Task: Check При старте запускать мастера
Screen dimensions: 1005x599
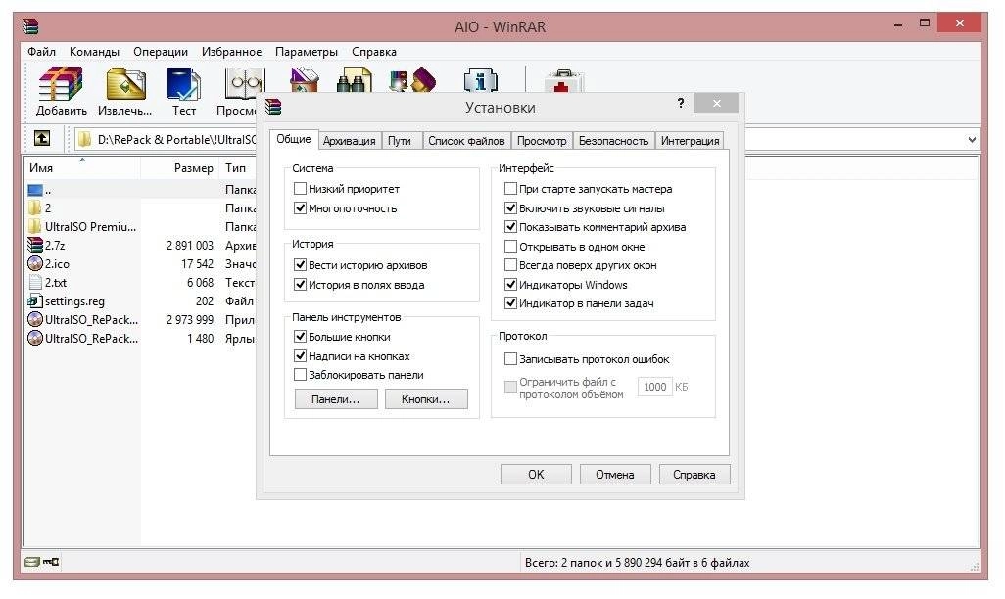Action: tap(511, 188)
